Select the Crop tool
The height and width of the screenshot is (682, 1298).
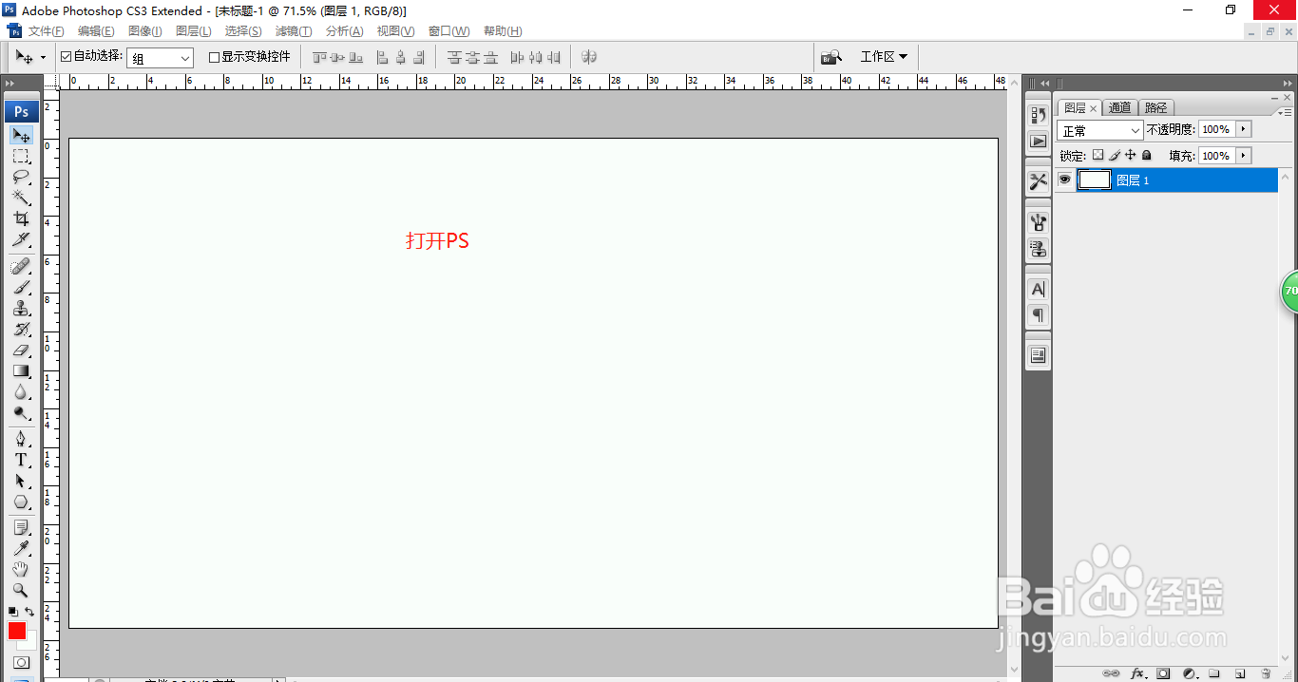click(21, 218)
